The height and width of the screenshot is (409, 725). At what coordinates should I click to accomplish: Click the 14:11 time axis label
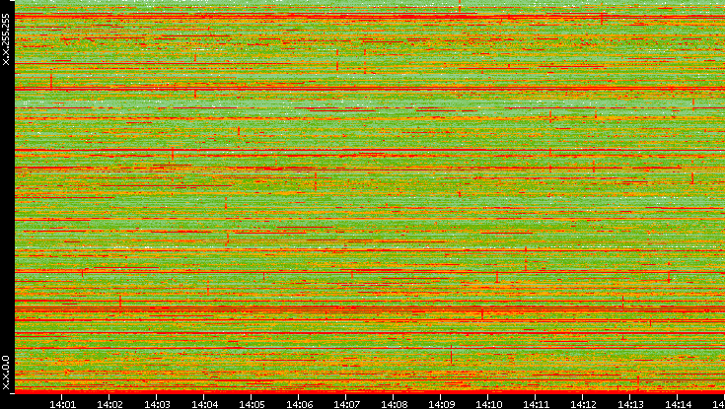536,404
